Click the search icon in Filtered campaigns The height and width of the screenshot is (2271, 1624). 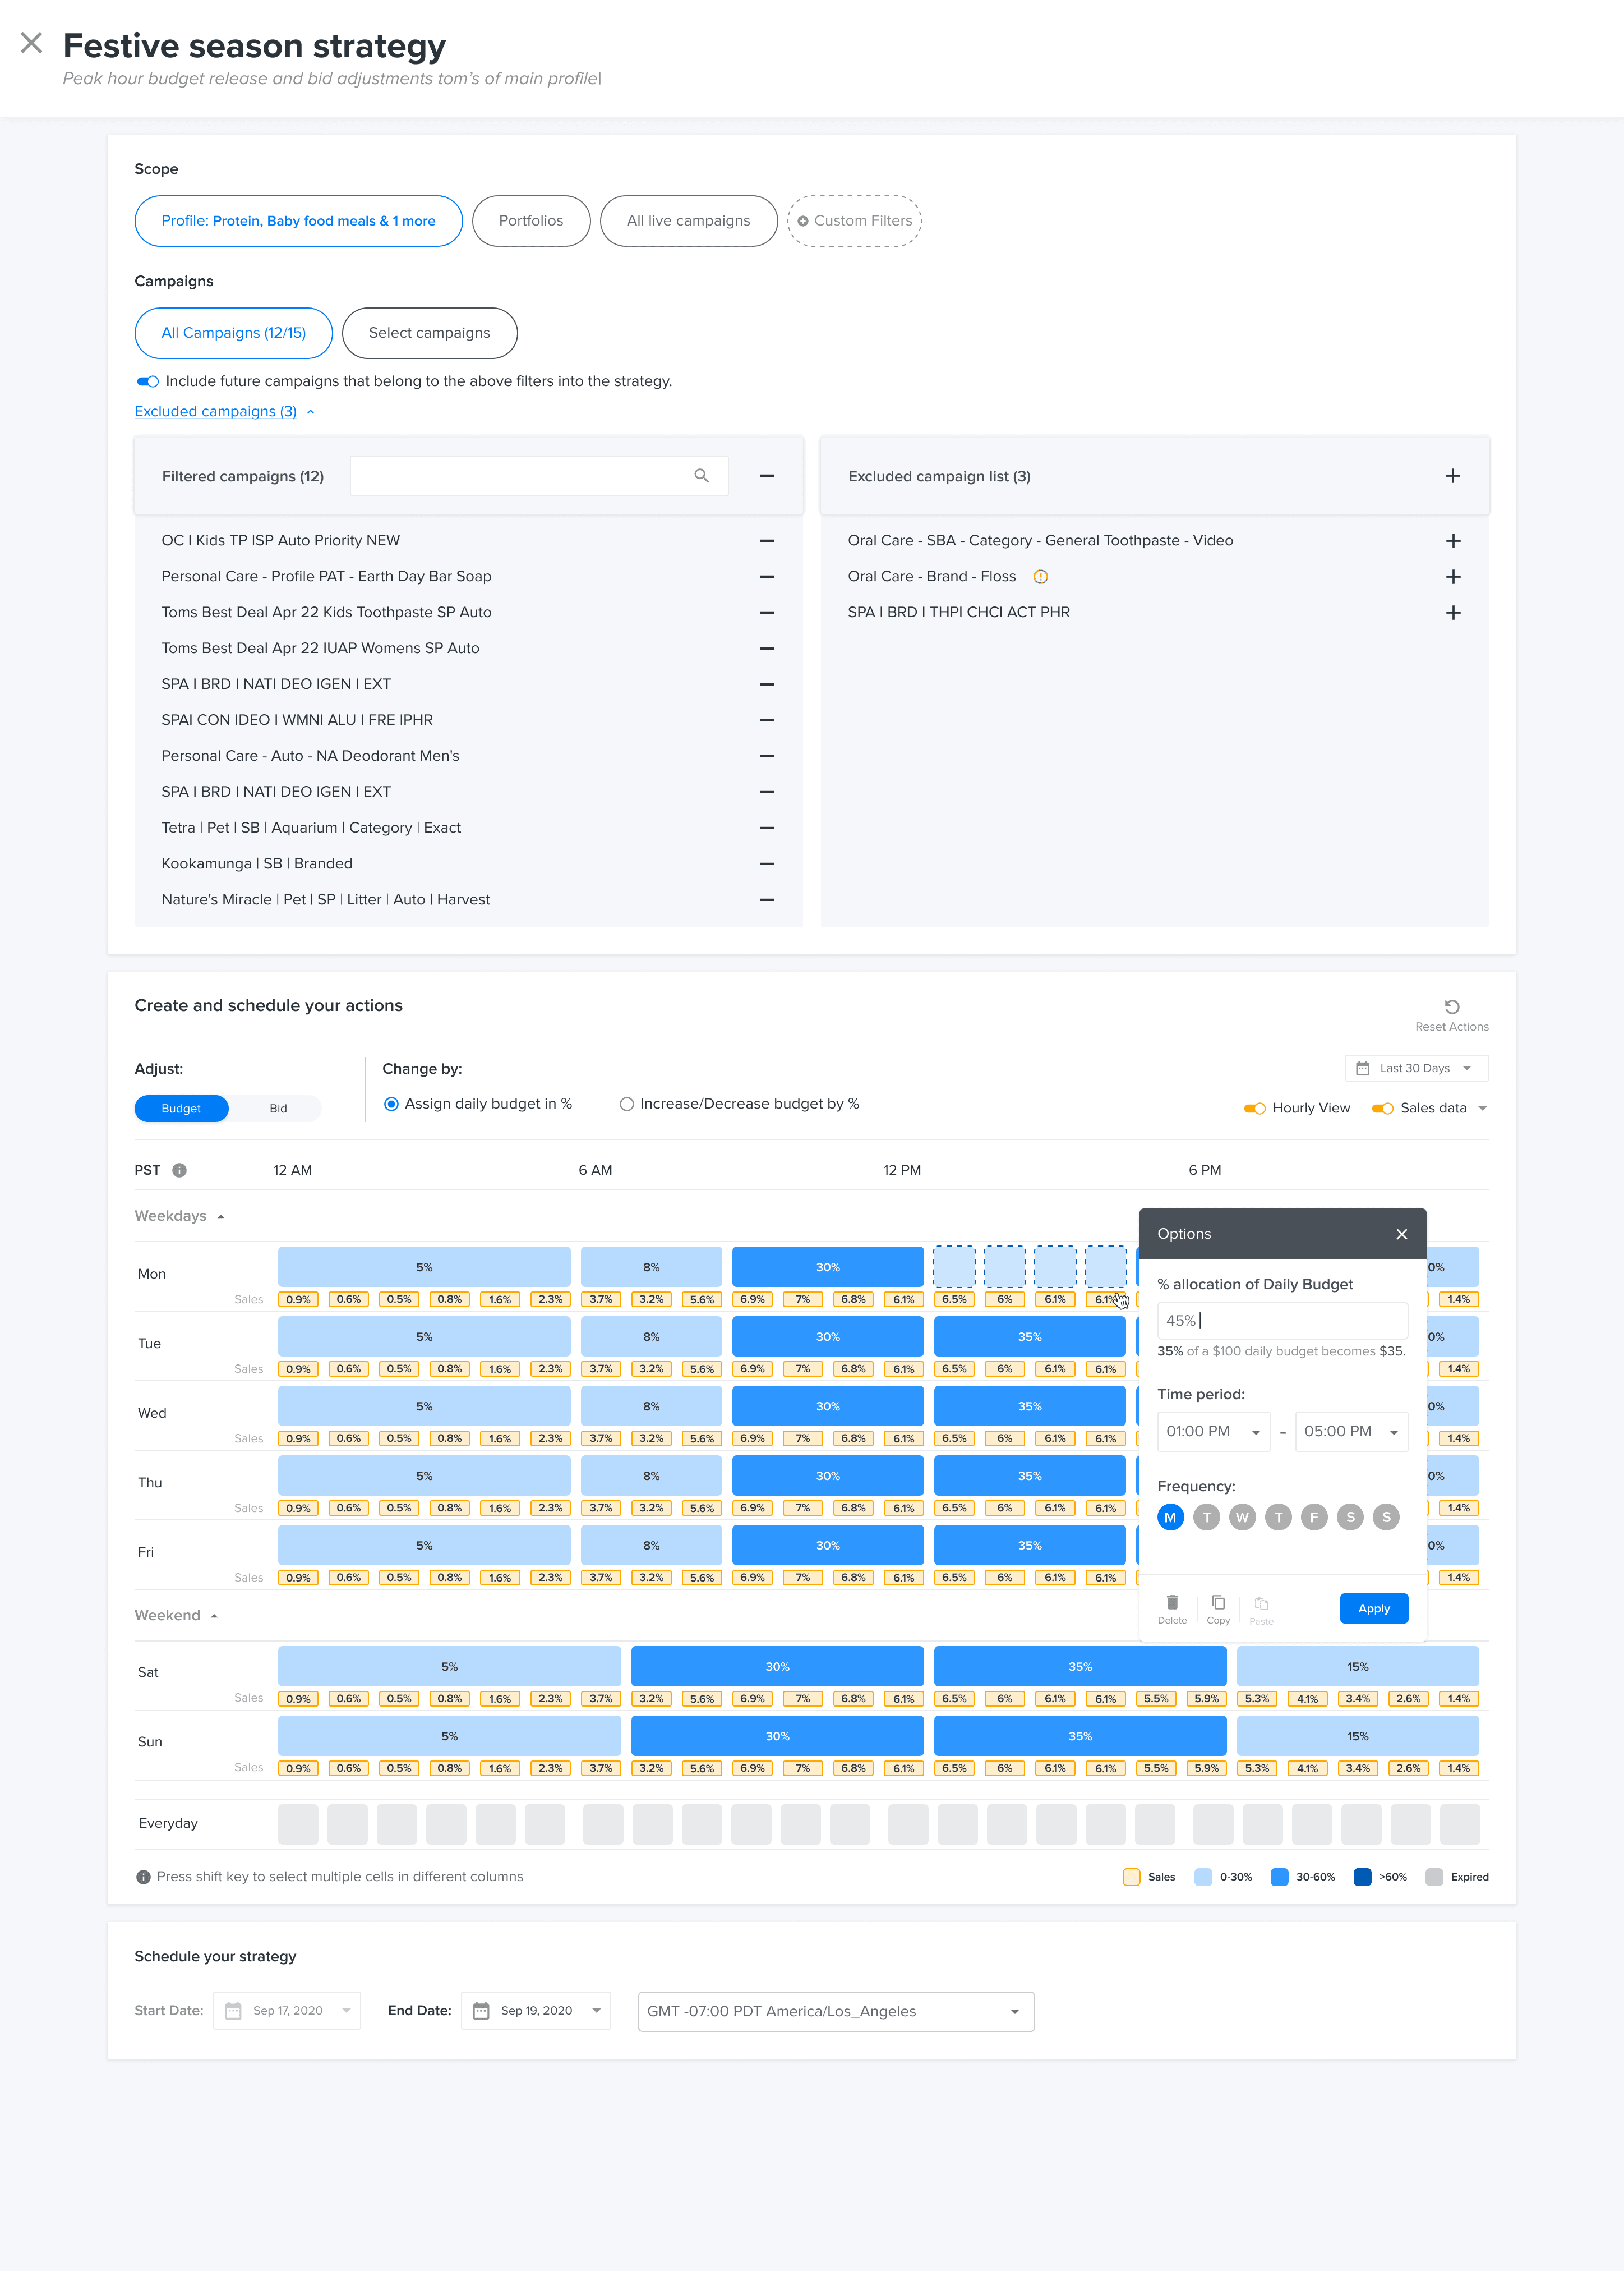click(701, 476)
